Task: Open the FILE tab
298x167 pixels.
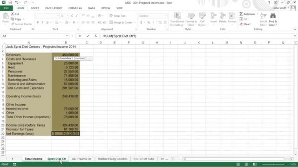Action: pos(7,8)
